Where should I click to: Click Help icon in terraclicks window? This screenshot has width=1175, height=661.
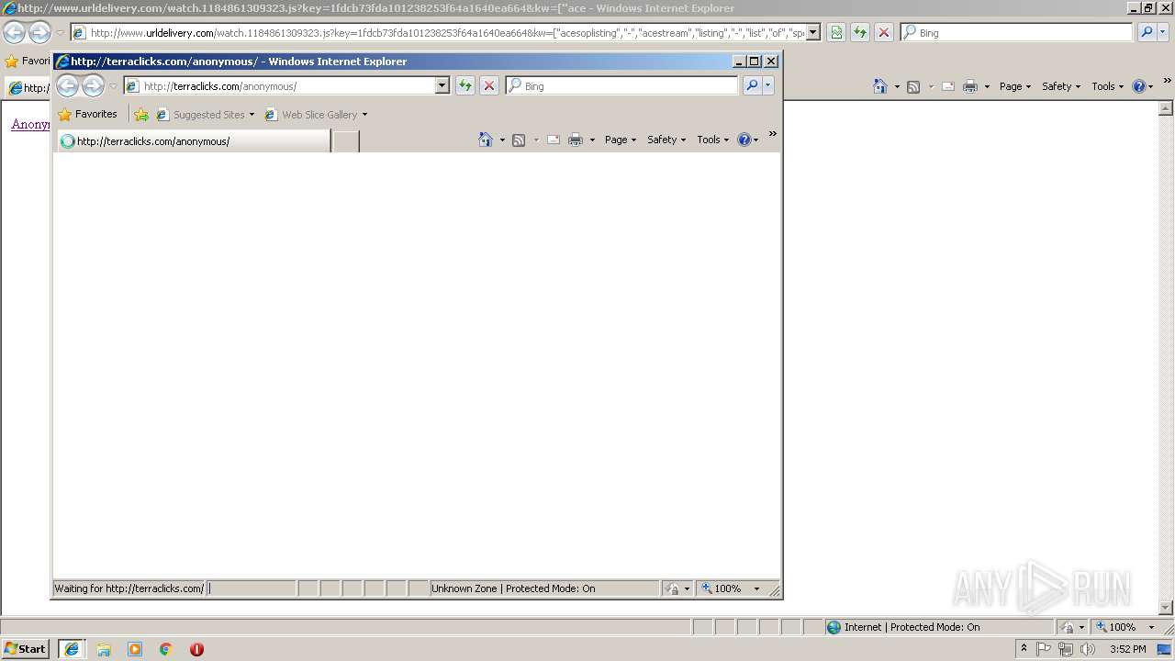744,140
